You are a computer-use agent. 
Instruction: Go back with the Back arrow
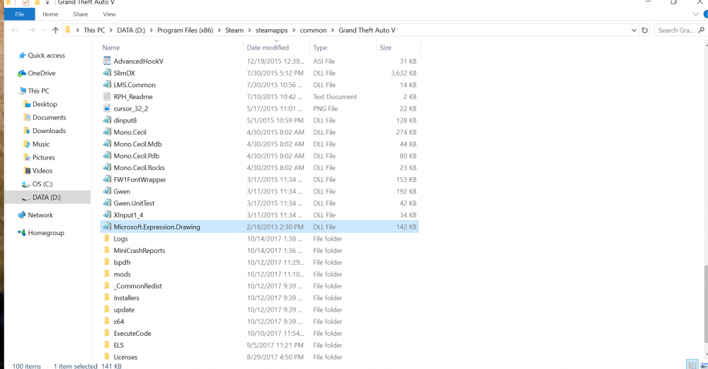coord(14,30)
